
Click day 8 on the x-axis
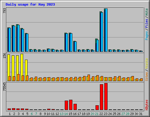[x=40, y=114]
